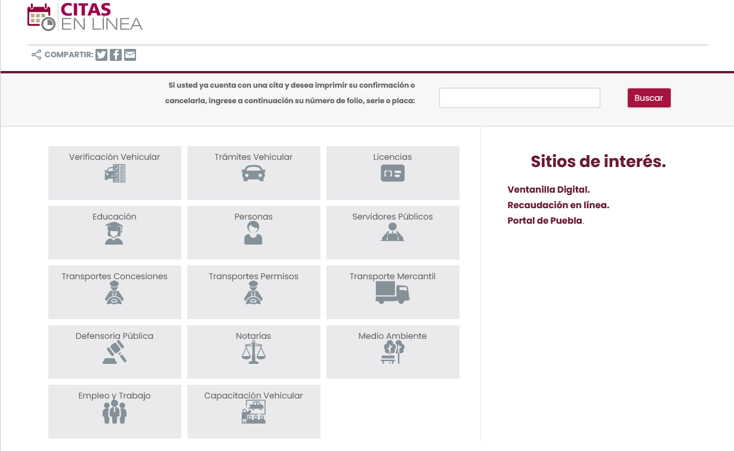Select the Personas person icon
Viewport: 734px width, 451px height.
253,233
